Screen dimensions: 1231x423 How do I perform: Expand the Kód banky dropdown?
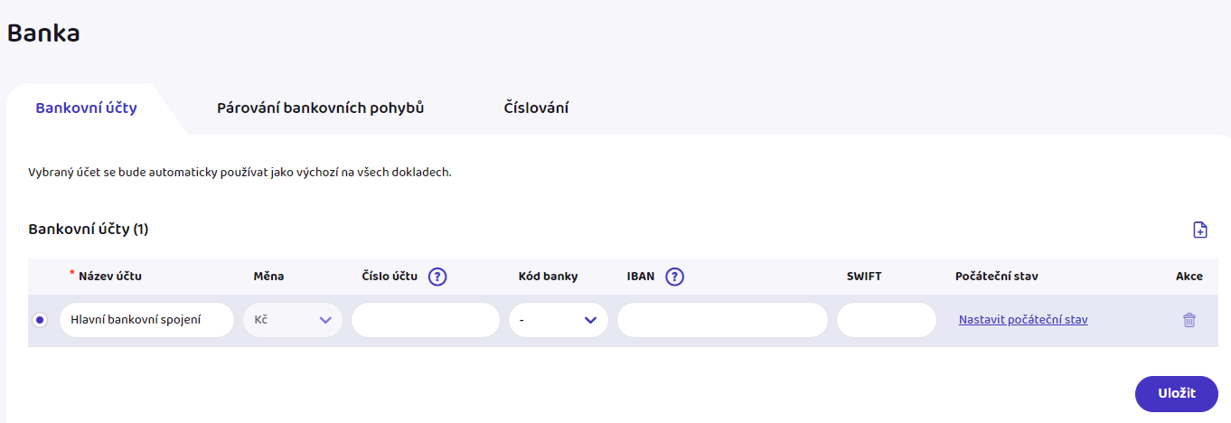[559, 320]
